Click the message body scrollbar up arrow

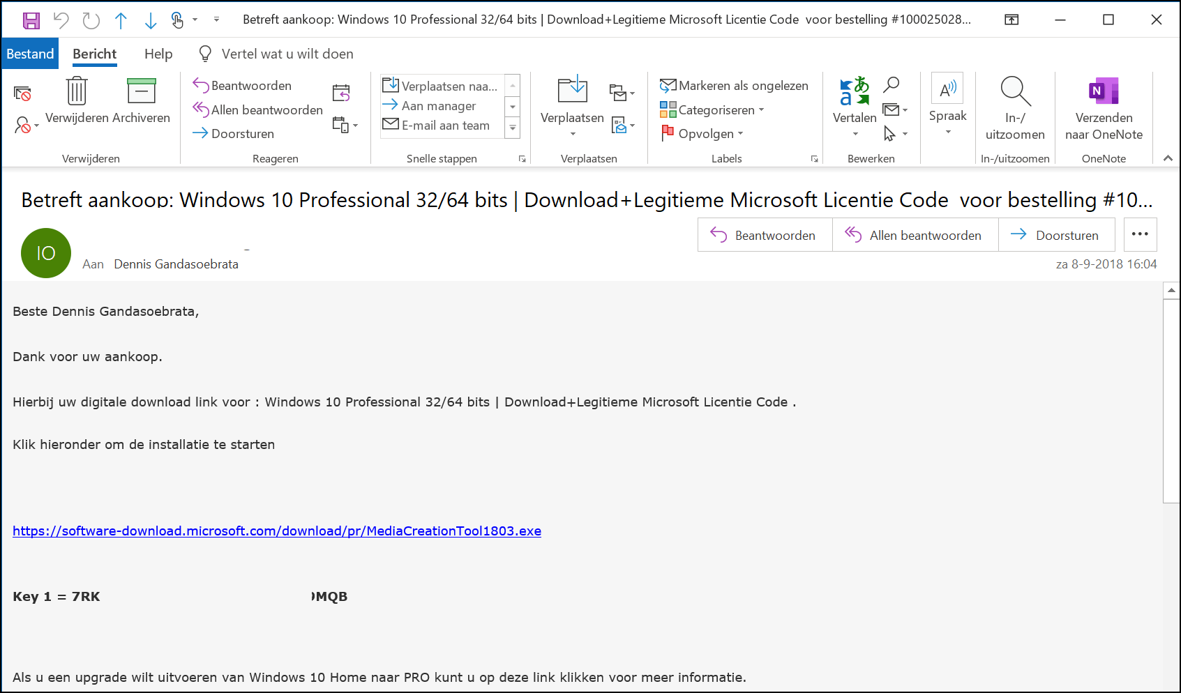[x=1171, y=290]
